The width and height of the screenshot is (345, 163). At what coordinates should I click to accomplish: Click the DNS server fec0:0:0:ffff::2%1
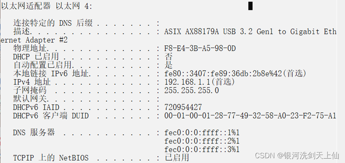(x=202, y=141)
